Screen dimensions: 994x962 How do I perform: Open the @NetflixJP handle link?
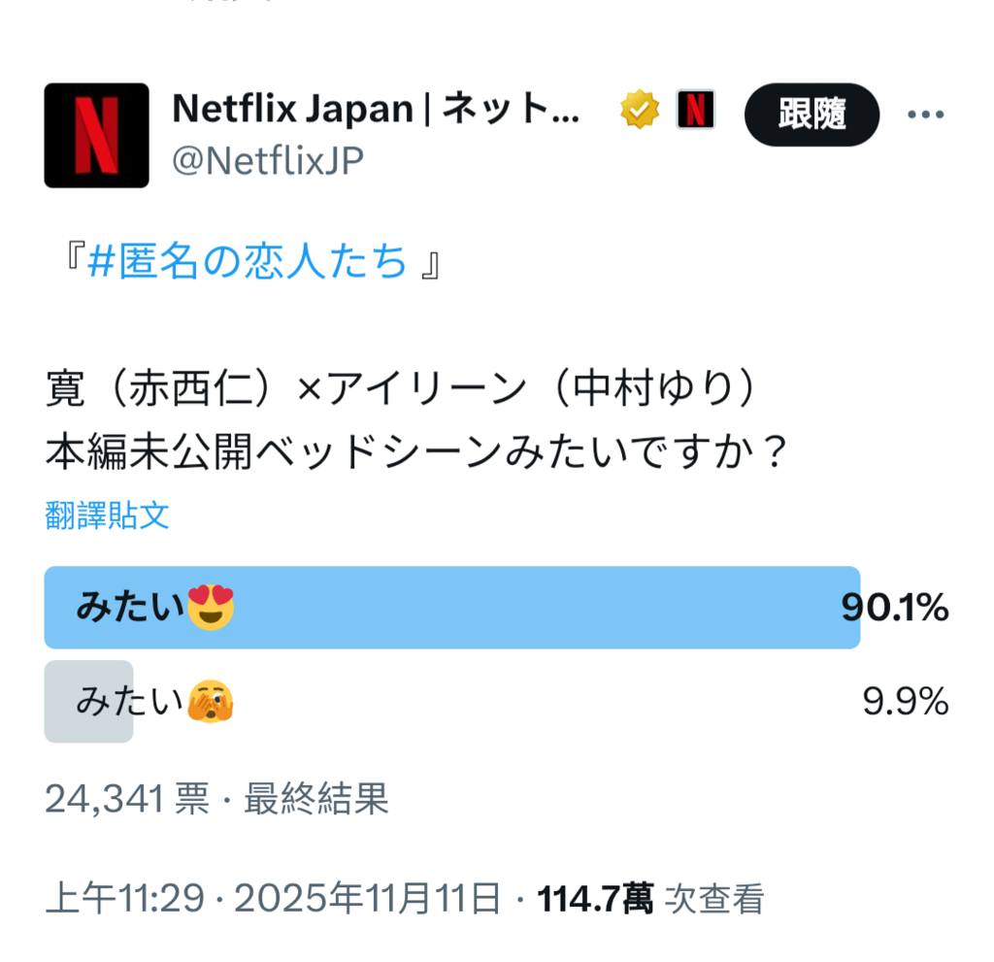point(267,160)
